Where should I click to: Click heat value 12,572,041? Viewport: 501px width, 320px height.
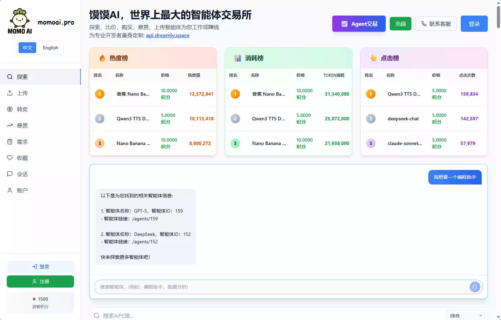pyautogui.click(x=201, y=94)
